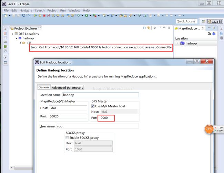Open the Project menu
This screenshot has width=224, height=173.
(x=52, y=10)
